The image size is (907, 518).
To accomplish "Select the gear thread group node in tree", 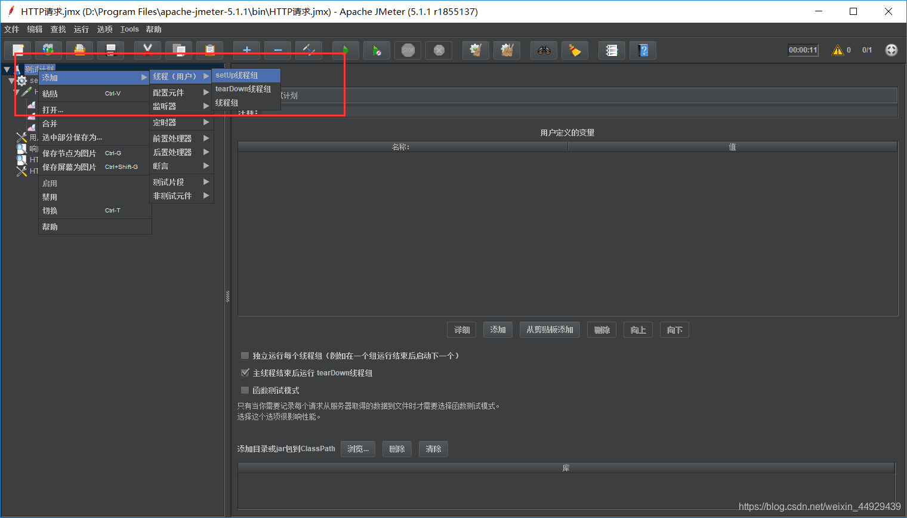I will coord(22,81).
